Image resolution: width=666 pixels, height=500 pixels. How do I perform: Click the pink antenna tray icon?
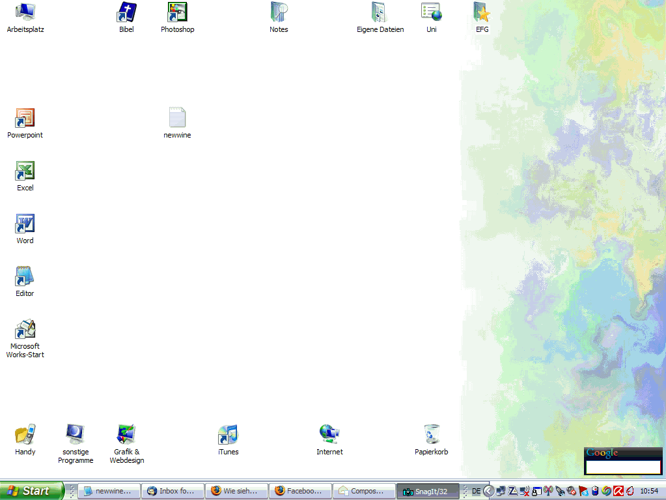click(548, 491)
